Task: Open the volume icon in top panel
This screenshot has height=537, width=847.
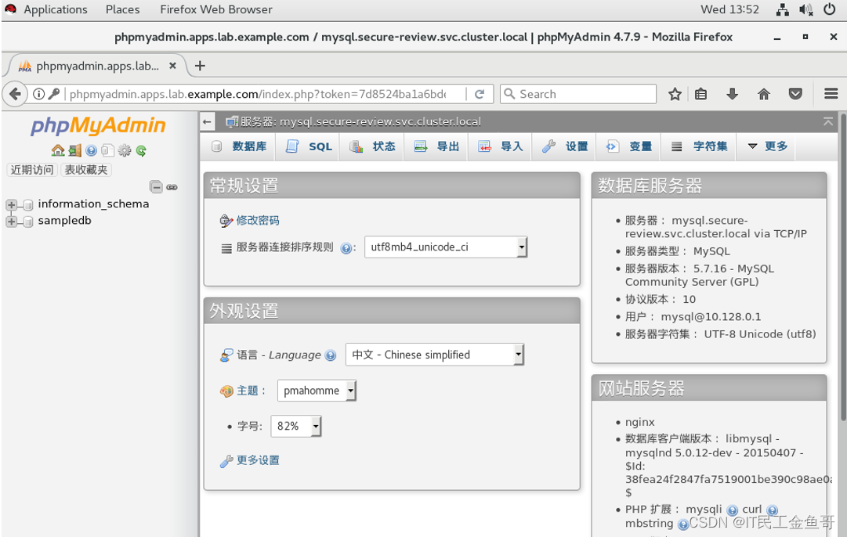Action: [806, 9]
